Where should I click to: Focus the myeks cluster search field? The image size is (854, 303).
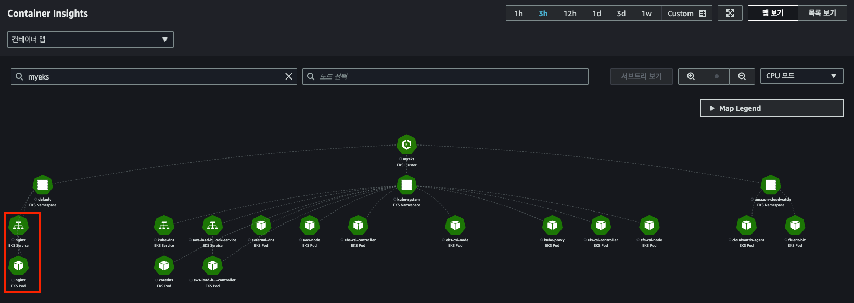[154, 76]
